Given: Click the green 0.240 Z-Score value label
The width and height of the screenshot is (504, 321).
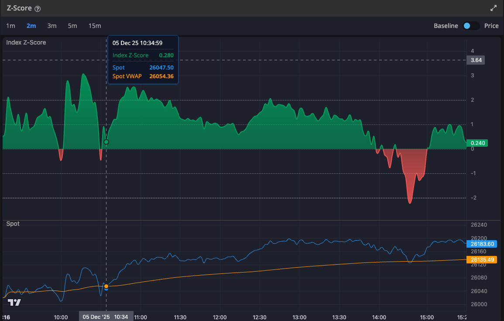Looking at the screenshot, I should (477, 143).
